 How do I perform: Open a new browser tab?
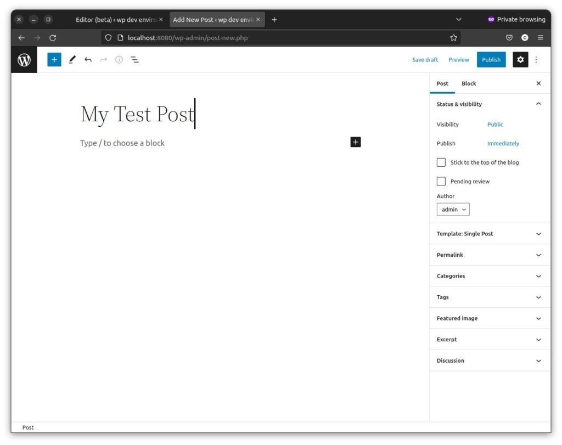pos(274,20)
